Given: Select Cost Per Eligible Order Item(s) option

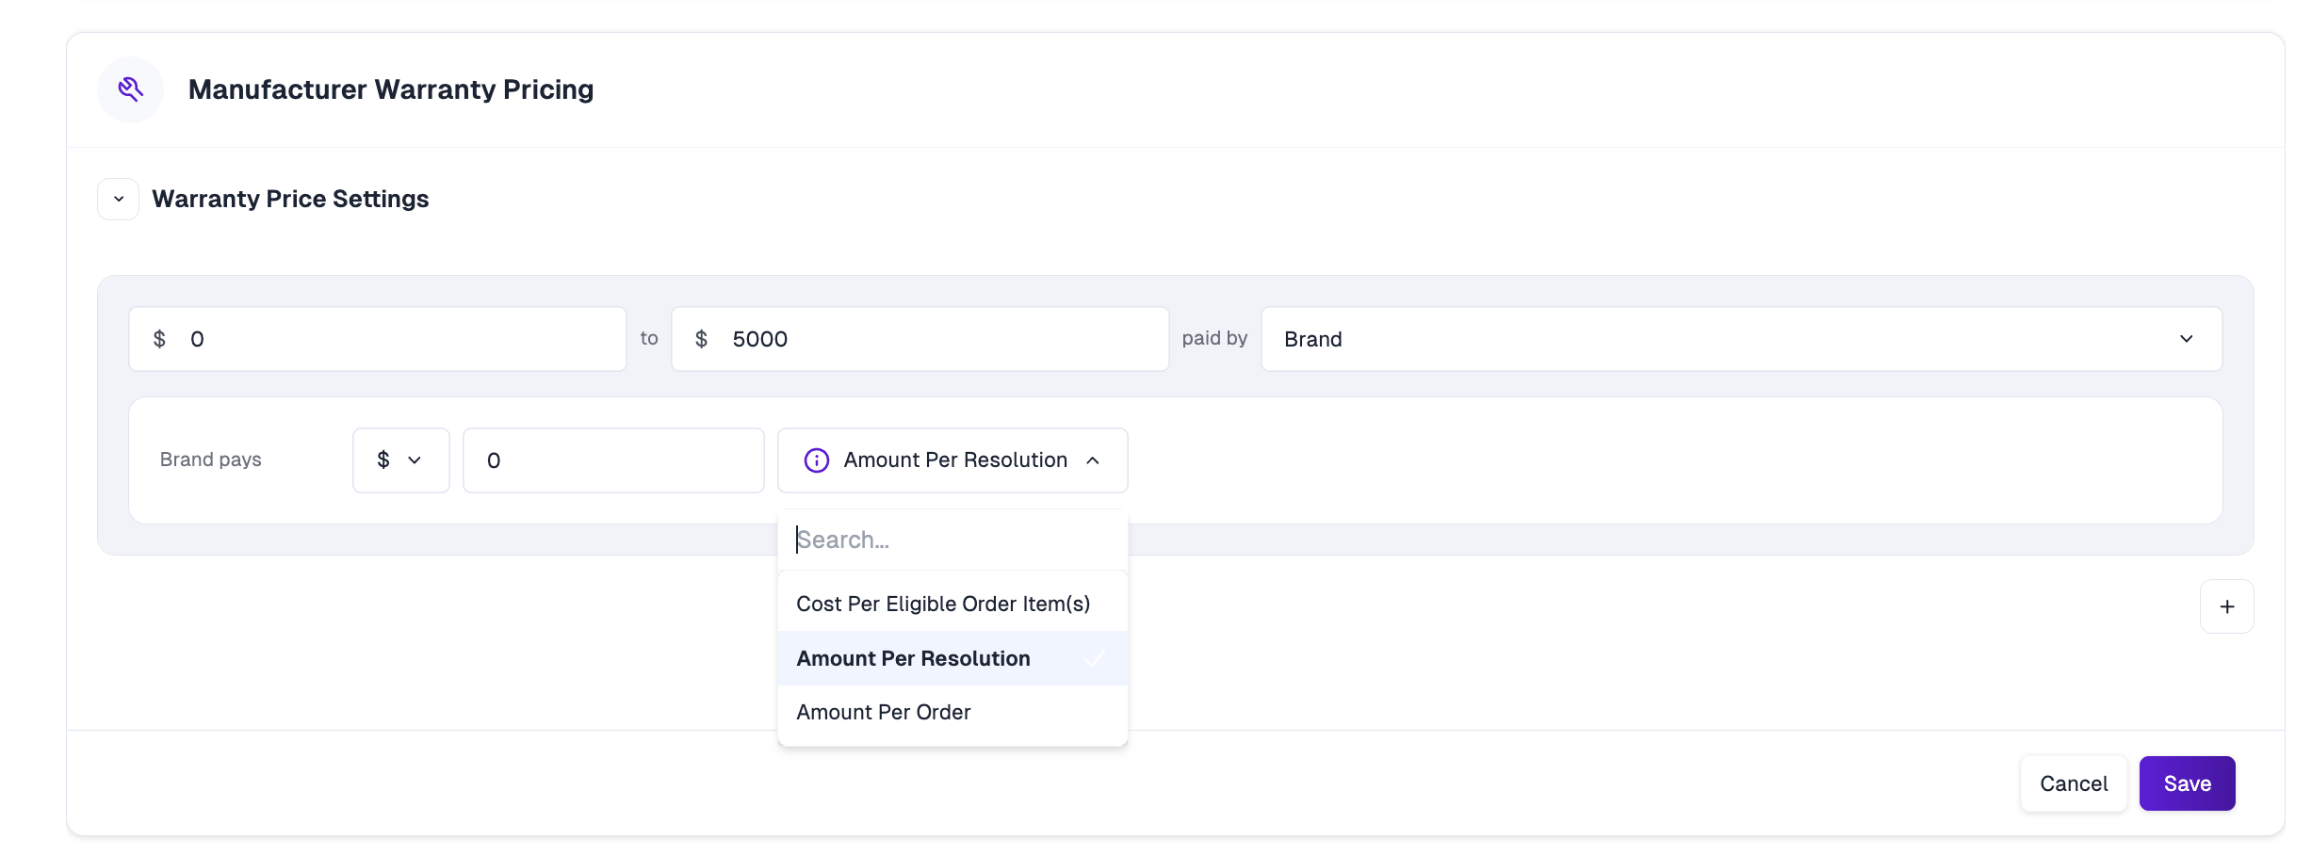Looking at the screenshot, I should point(952,604).
